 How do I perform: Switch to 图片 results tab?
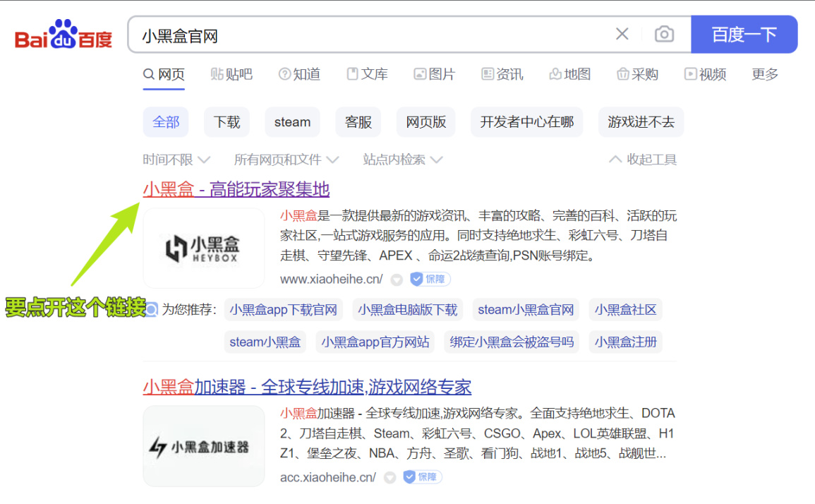[x=435, y=74]
